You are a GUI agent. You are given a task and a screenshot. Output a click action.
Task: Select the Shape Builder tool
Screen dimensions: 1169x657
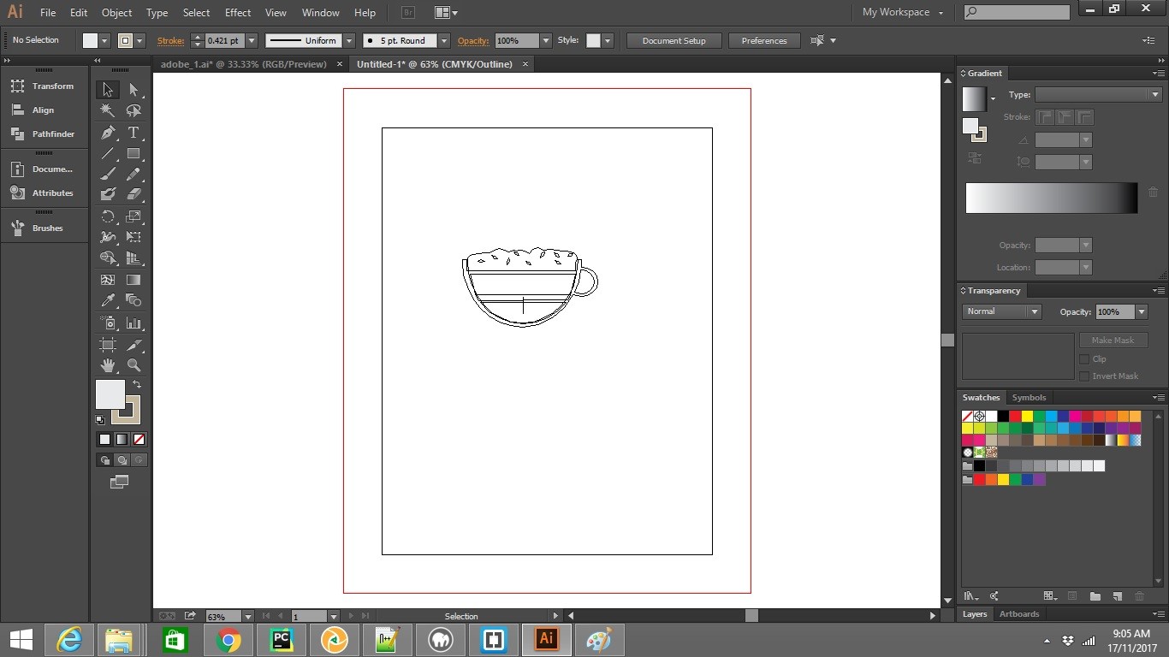(x=108, y=258)
